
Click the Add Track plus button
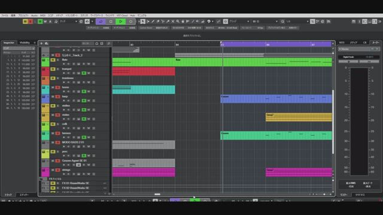click(x=41, y=44)
